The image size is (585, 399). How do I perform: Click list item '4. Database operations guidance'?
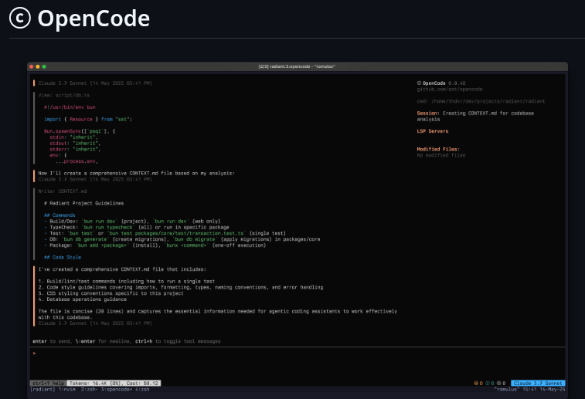tap(82, 299)
